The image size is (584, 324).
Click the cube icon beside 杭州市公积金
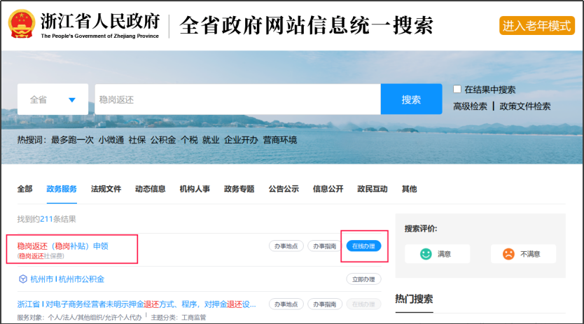click(x=22, y=279)
